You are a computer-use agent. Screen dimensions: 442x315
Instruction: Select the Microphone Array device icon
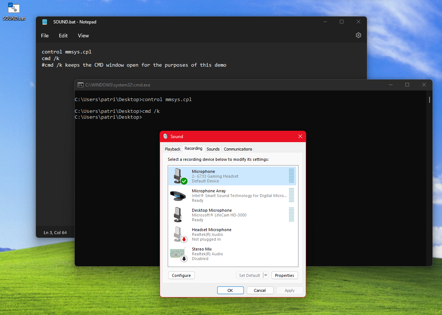[x=178, y=196]
